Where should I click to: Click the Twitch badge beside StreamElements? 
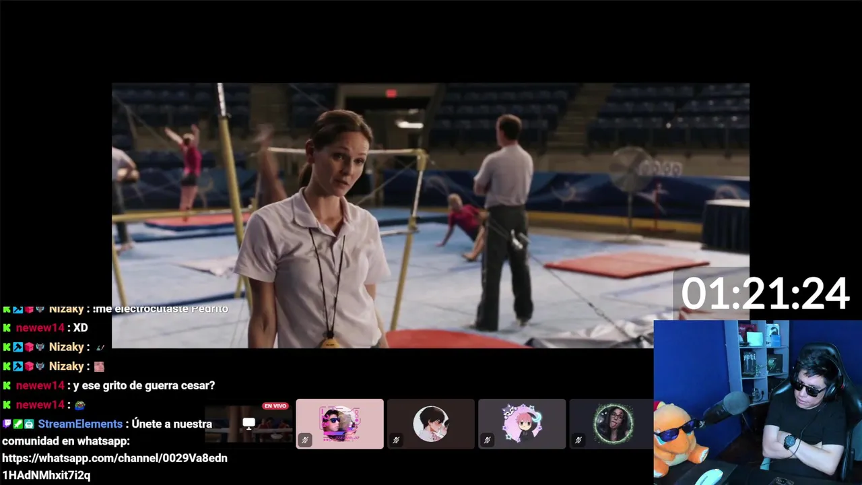7,424
